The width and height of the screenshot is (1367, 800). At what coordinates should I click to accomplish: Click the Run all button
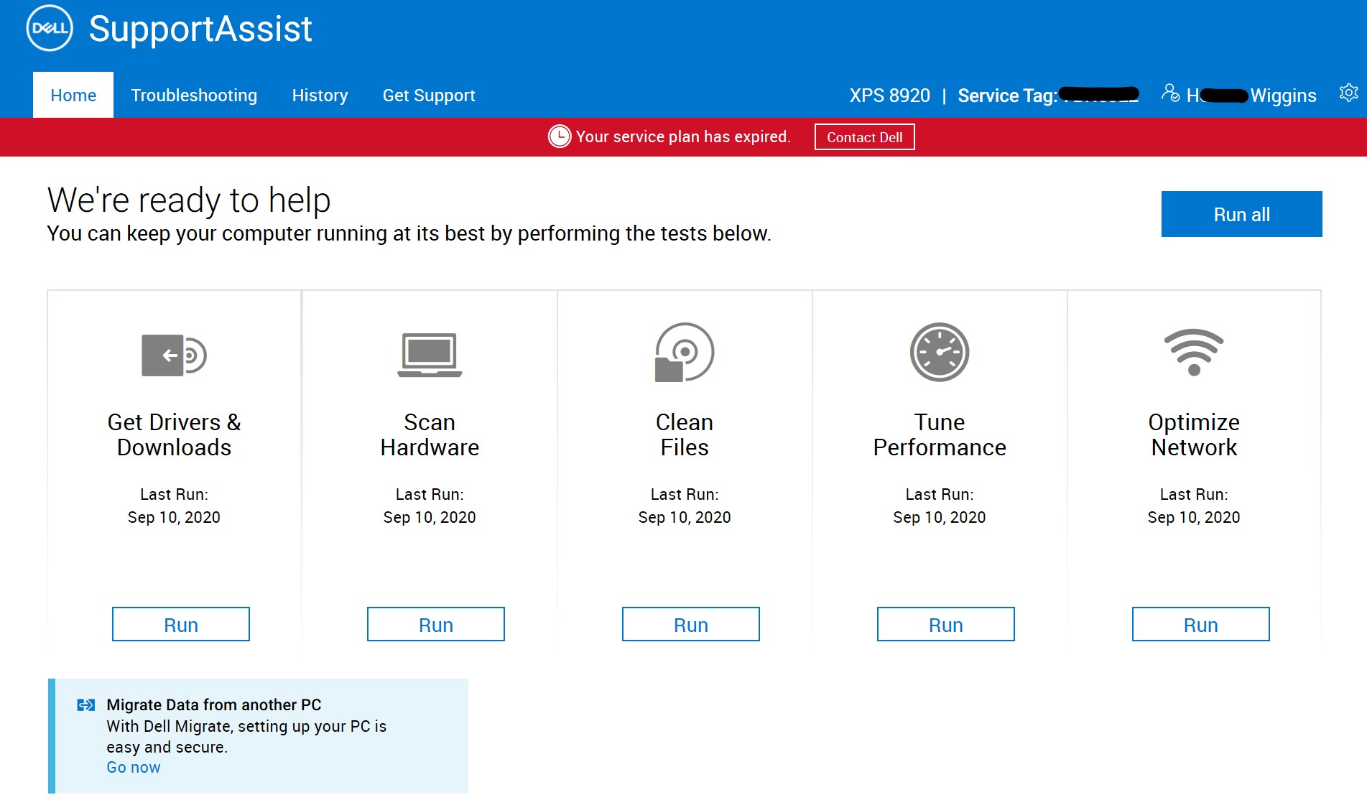click(x=1241, y=214)
